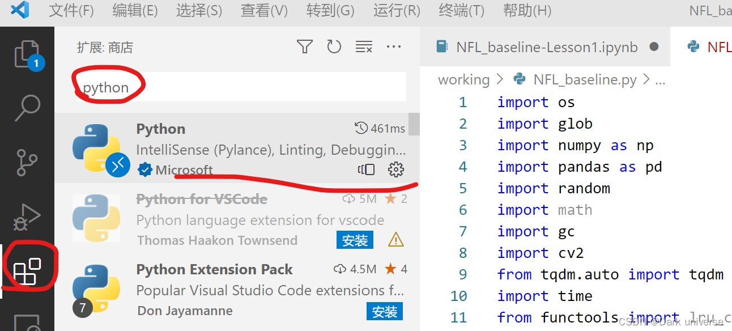Open the Python extension manage gear

(396, 169)
